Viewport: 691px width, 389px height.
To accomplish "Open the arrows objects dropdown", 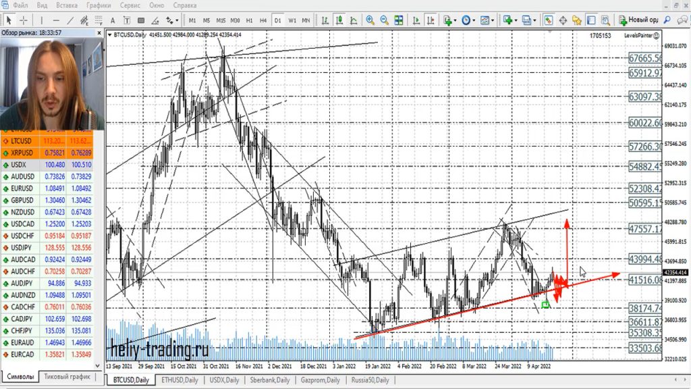I will click(175, 20).
